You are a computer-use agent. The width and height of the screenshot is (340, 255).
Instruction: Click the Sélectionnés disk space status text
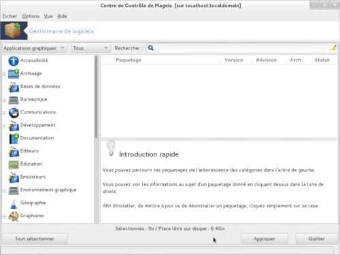(x=170, y=228)
